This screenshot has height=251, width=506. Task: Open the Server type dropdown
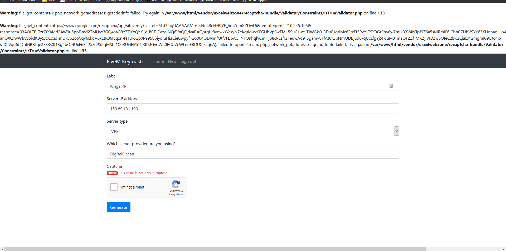(396, 131)
